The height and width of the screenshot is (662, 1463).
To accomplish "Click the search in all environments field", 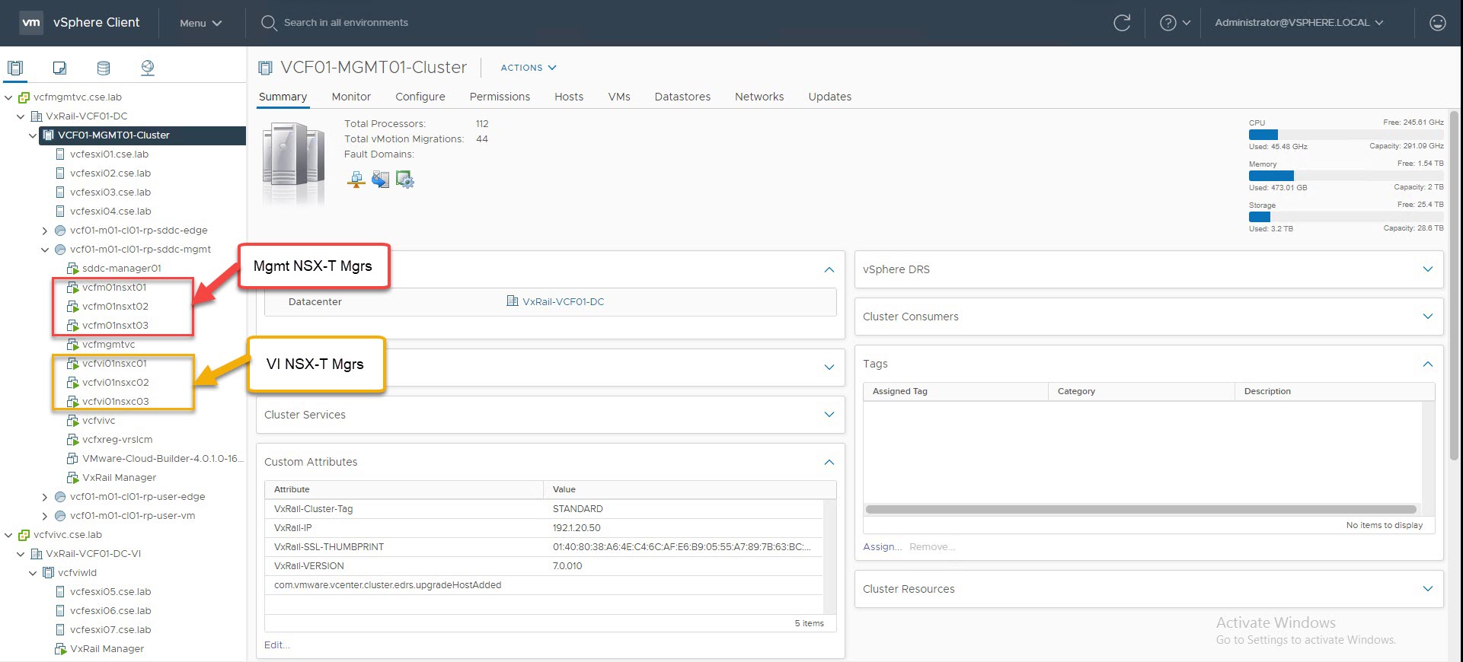I will [346, 23].
